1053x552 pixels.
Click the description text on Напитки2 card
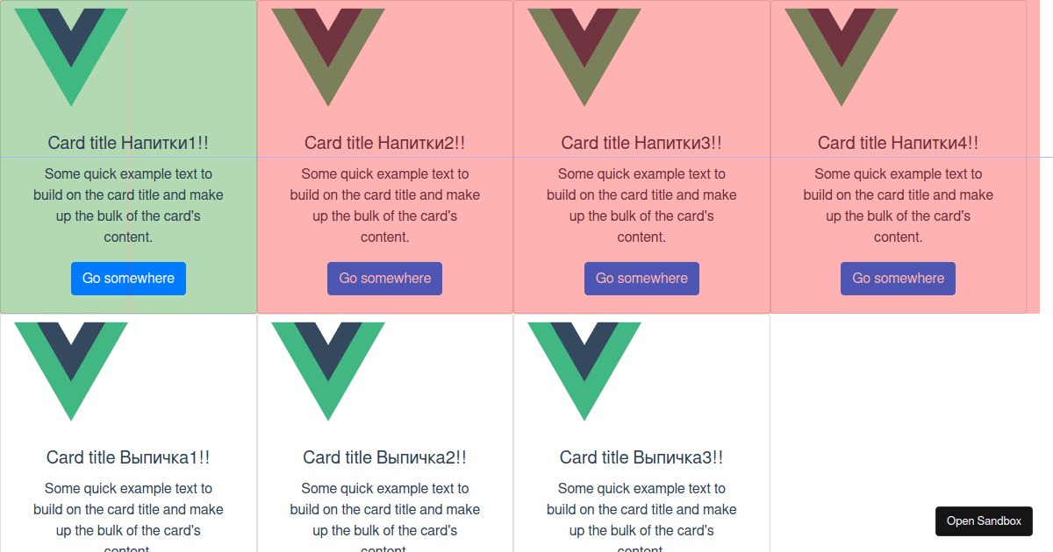tap(384, 205)
